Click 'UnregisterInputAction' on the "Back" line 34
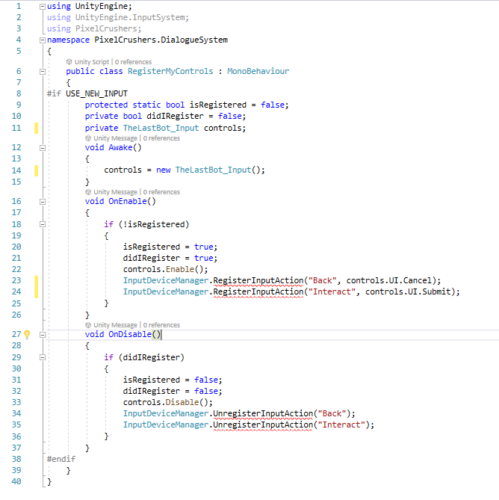499x500 pixels. pos(263,413)
